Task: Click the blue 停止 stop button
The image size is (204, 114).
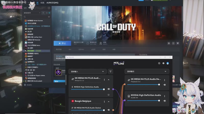Action: click(62, 43)
